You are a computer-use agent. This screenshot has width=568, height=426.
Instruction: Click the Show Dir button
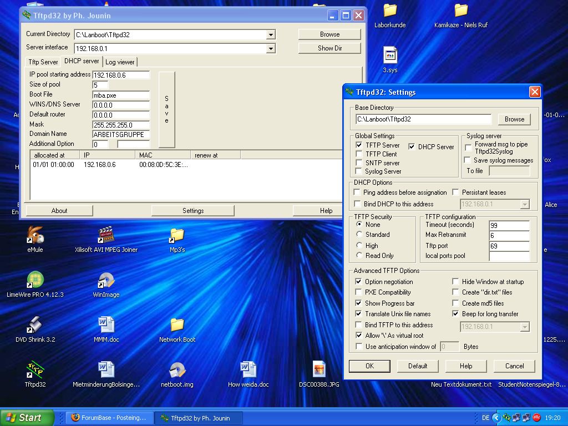(x=329, y=48)
